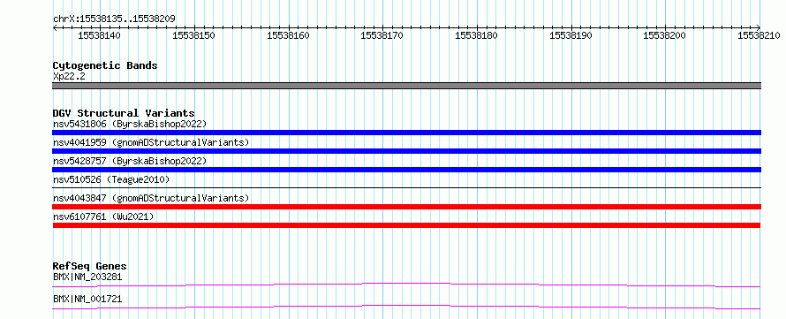Click ruler position 15538190
Screen dimensions: 786x319
(x=571, y=35)
